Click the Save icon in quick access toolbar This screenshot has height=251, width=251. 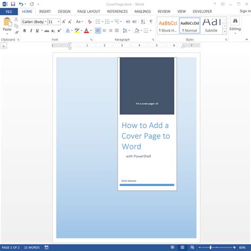tap(13, 4)
